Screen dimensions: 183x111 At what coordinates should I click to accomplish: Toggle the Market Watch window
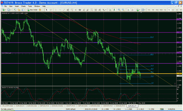(15, 10)
